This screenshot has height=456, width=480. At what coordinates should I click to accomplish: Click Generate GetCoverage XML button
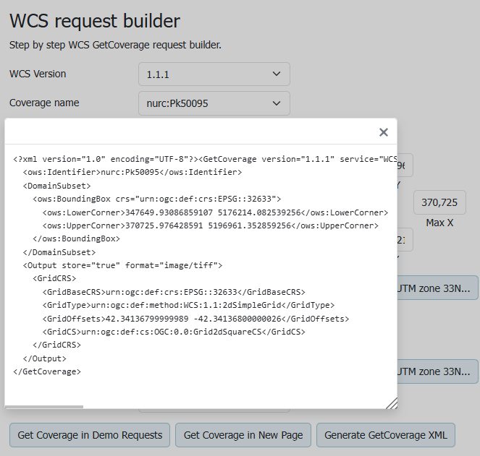[x=385, y=435]
